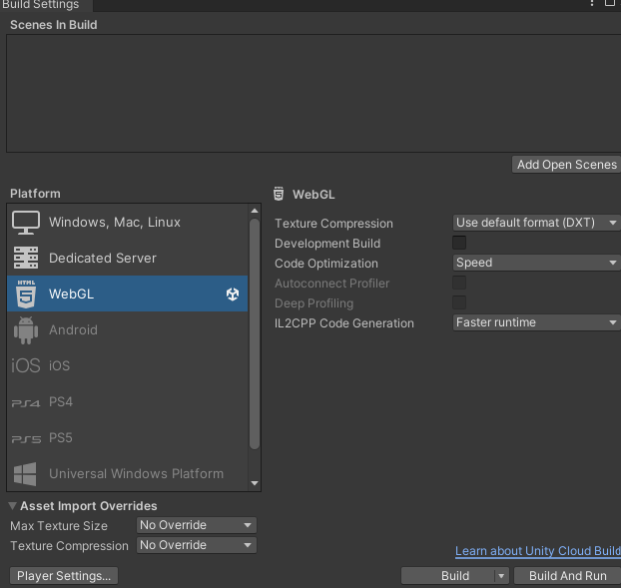Select the WebGL platform row
621x588 pixels.
point(127,294)
